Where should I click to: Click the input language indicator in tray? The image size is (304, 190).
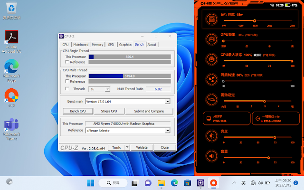pos(243,183)
